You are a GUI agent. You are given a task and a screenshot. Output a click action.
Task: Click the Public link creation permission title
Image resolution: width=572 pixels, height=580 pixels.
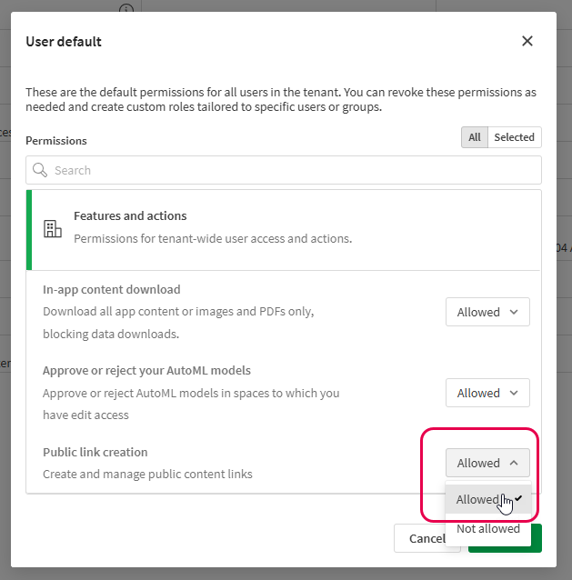pos(95,452)
